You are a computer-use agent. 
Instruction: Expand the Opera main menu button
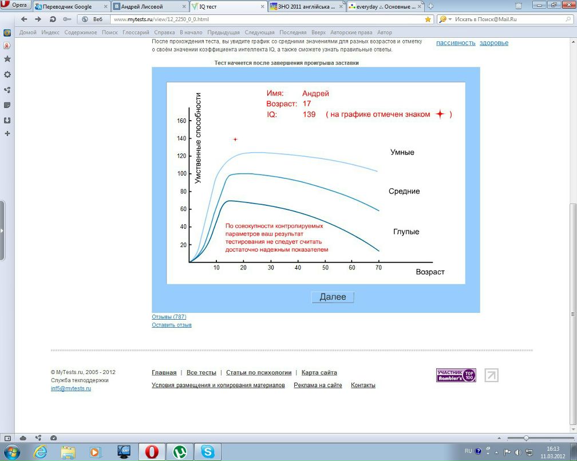click(15, 6)
